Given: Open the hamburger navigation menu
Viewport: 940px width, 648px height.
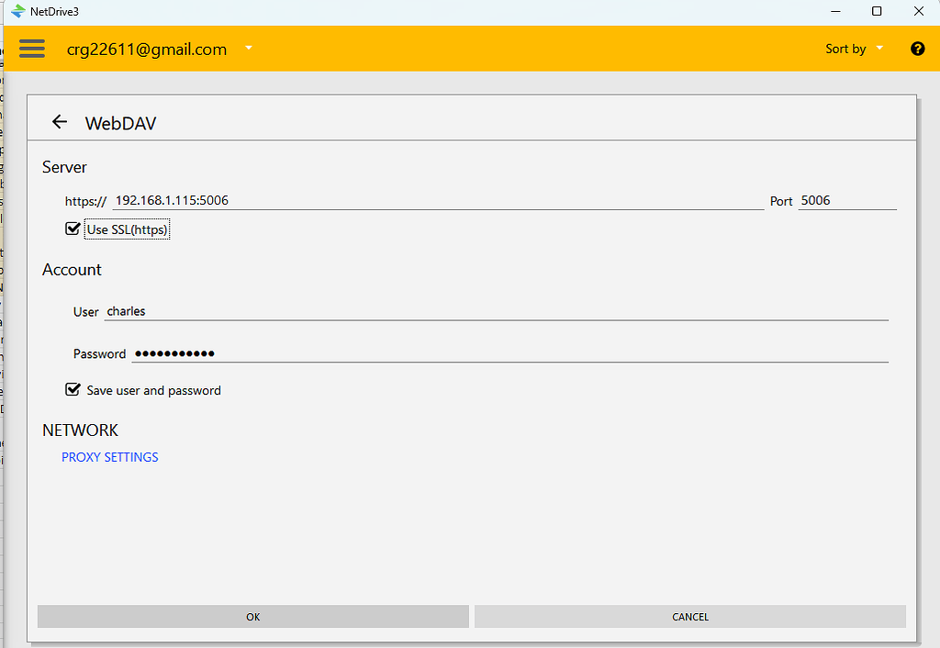Looking at the screenshot, I should (x=31, y=49).
